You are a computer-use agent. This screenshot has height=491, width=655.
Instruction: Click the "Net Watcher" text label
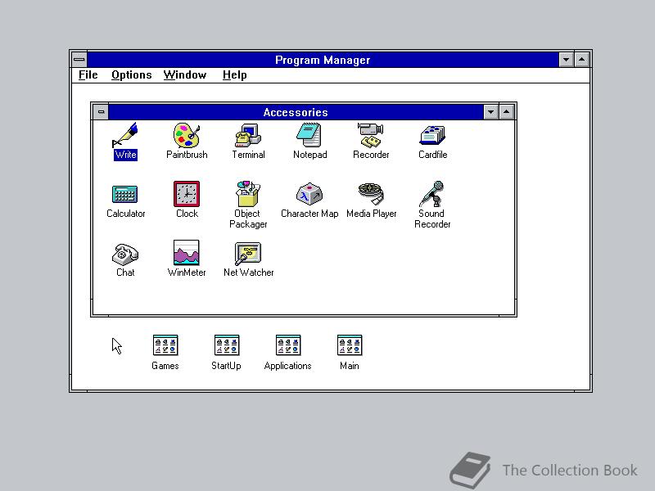point(249,273)
